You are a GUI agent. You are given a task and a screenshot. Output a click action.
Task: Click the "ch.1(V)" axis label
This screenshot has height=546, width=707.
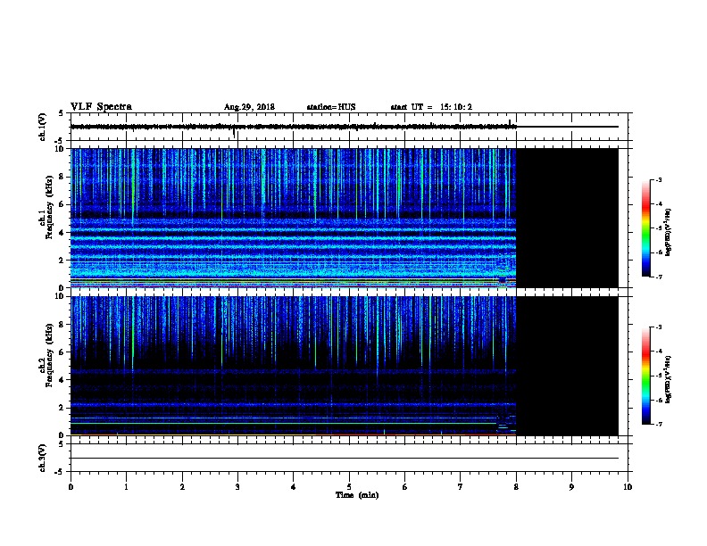click(42, 127)
